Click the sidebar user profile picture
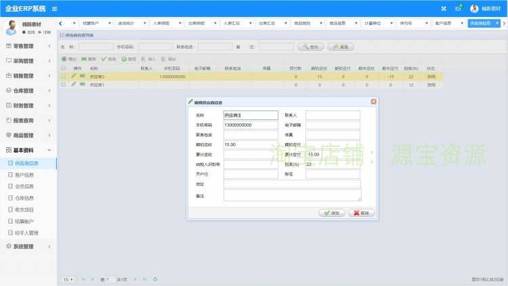The height and width of the screenshot is (286, 508). (x=12, y=28)
